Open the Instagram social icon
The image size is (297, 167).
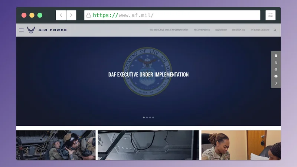pos(276,69)
